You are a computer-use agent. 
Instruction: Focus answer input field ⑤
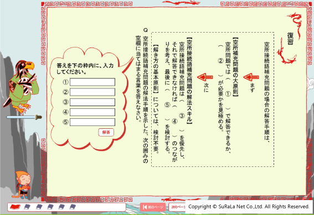click(92, 122)
